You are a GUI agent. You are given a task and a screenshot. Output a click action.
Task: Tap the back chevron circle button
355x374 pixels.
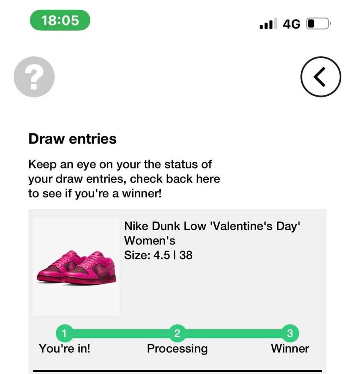point(321,77)
